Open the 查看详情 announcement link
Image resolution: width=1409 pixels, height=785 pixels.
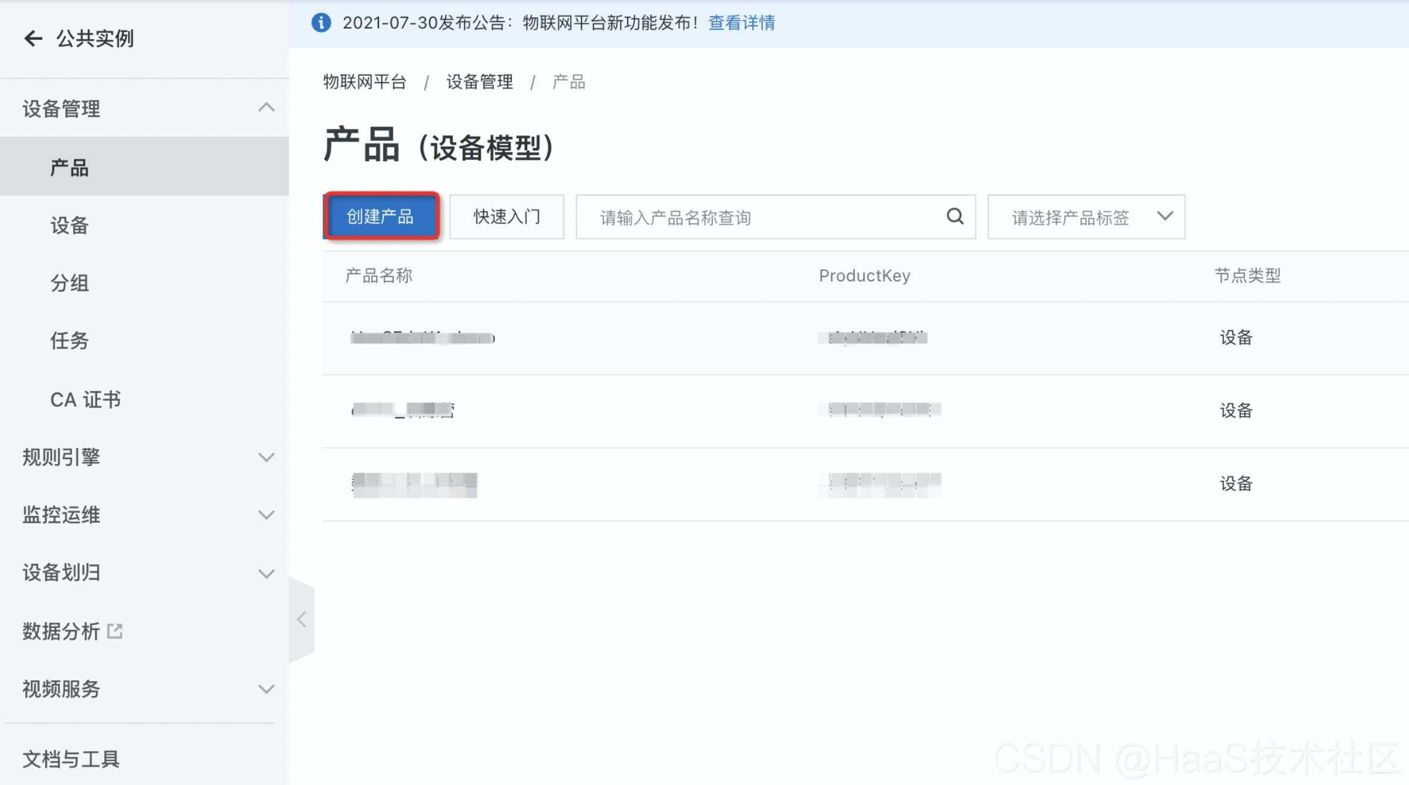[741, 23]
